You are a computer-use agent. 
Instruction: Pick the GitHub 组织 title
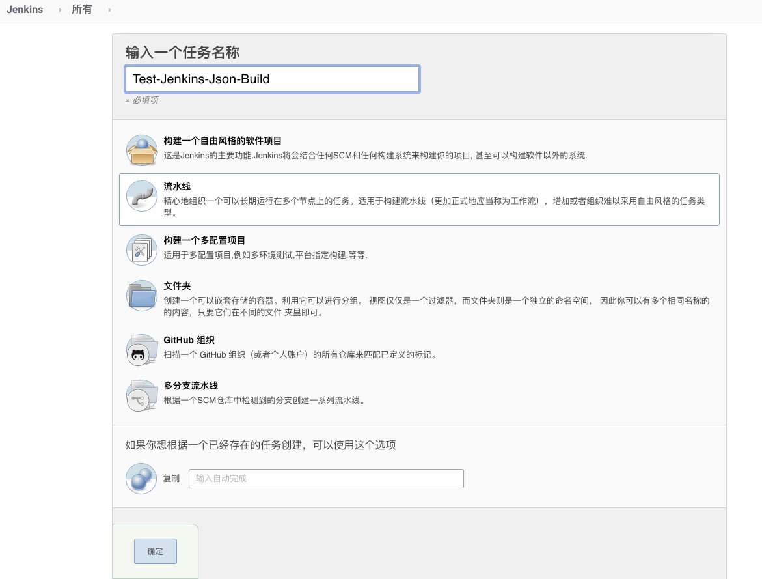(189, 340)
